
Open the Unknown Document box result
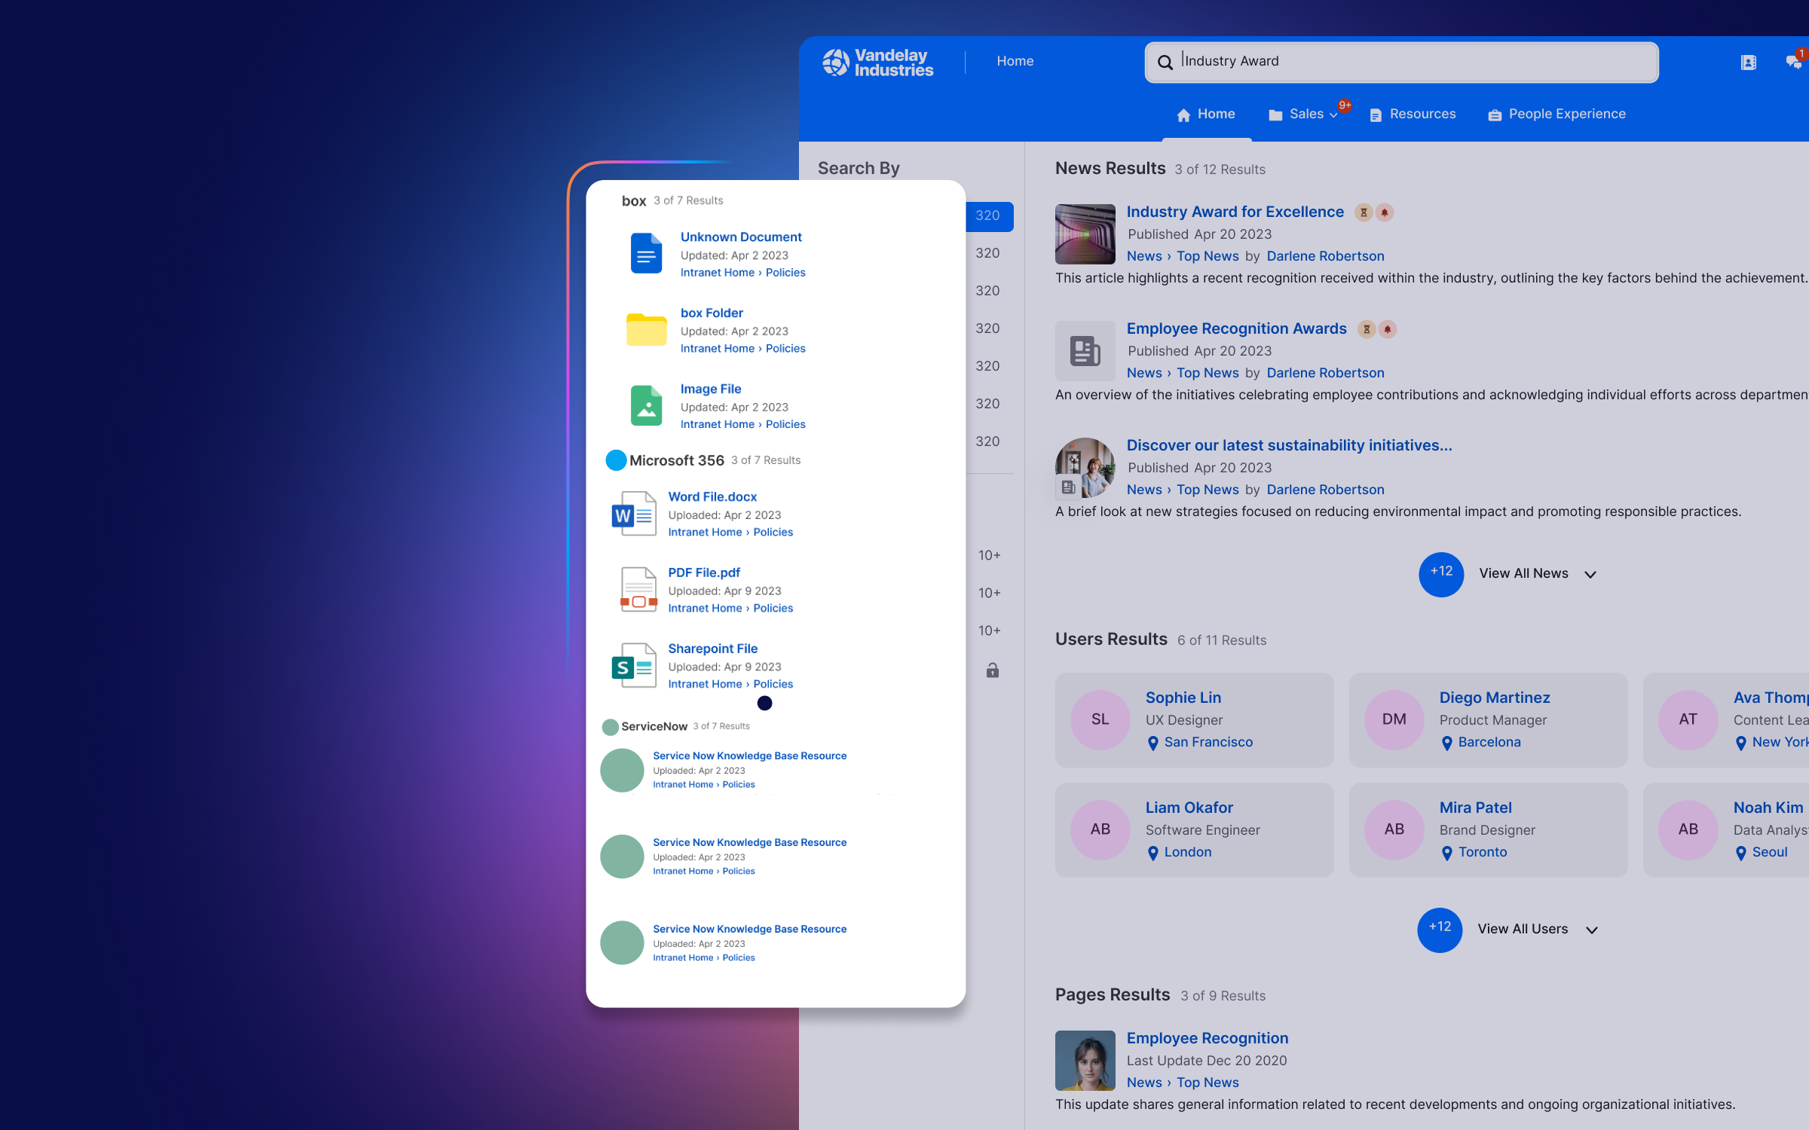tap(741, 237)
